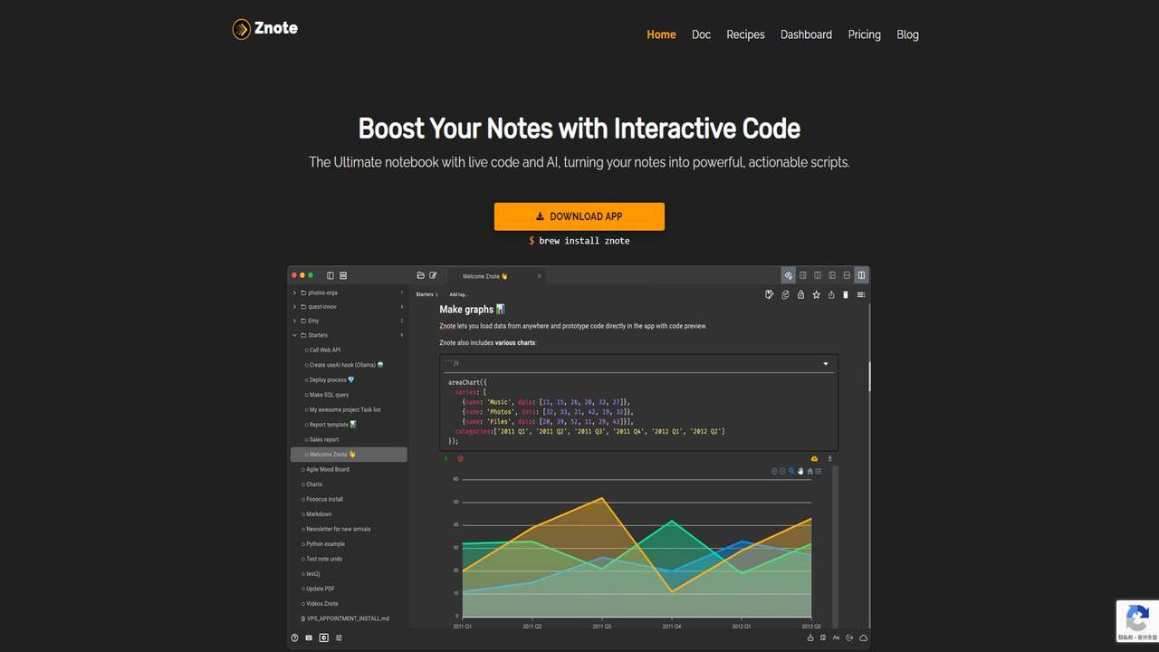1159x652 pixels.
Task: Click the reCAPTCHA badge
Action: pyautogui.click(x=1137, y=621)
